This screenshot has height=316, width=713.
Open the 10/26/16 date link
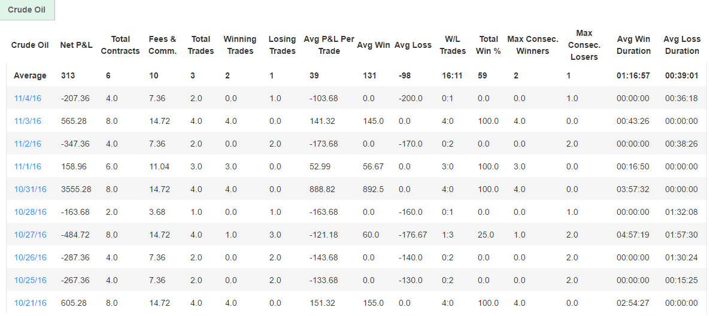pyautogui.click(x=30, y=257)
